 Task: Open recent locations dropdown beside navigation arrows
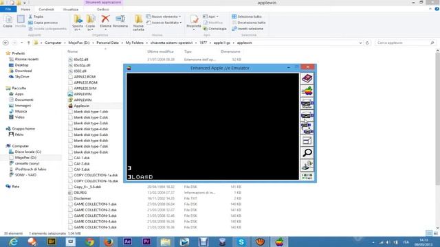(21, 43)
